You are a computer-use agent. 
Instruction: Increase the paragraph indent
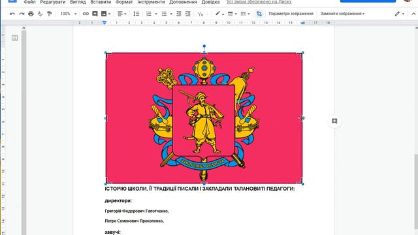[x=188, y=14]
